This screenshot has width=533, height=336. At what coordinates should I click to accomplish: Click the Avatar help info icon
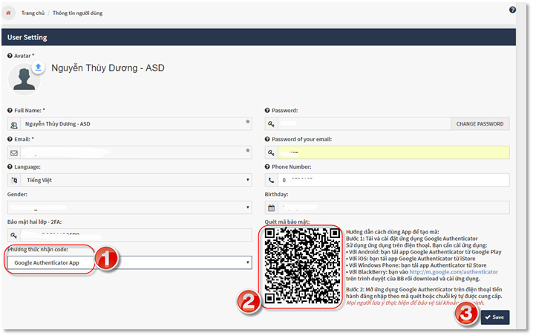point(10,55)
